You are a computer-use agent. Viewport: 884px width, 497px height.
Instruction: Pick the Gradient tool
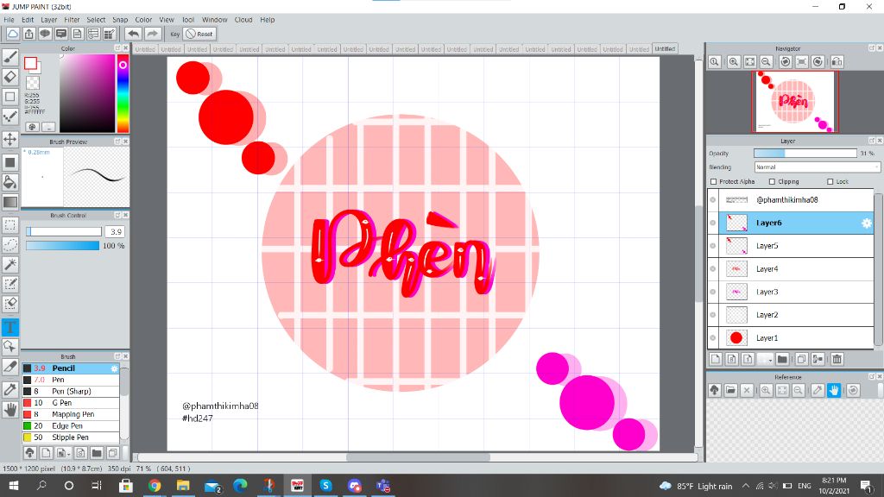coord(10,202)
